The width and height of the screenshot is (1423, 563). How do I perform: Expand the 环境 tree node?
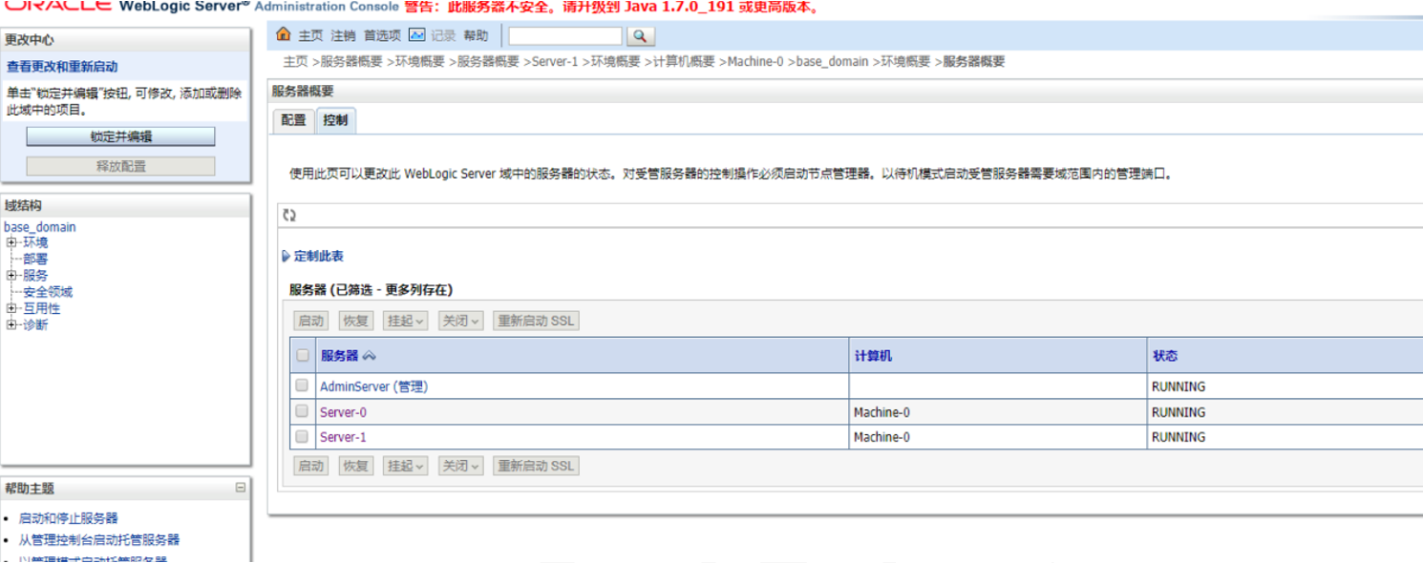(11, 242)
